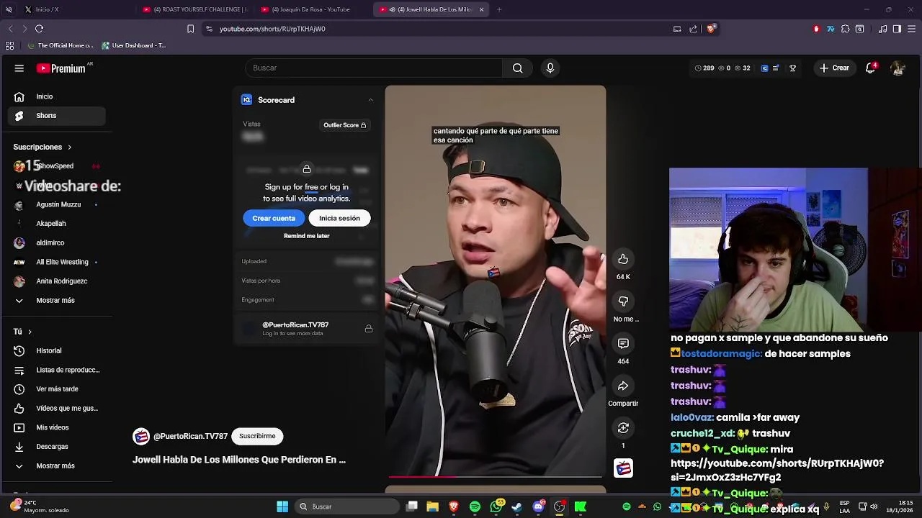This screenshot has width=922, height=518.
Task: Click the browser address bar URL
Action: pyautogui.click(x=272, y=29)
